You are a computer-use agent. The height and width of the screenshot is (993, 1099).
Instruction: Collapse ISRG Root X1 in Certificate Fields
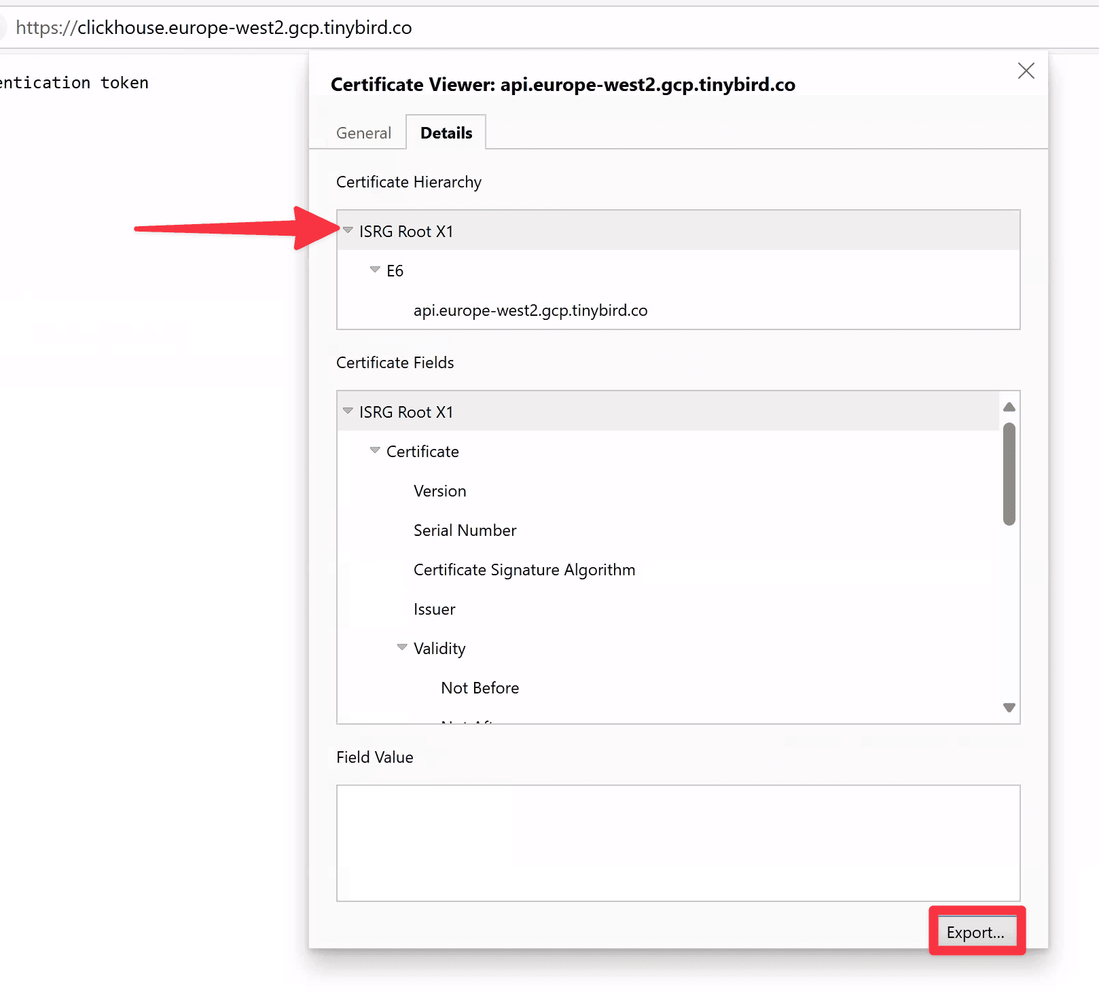click(x=348, y=411)
